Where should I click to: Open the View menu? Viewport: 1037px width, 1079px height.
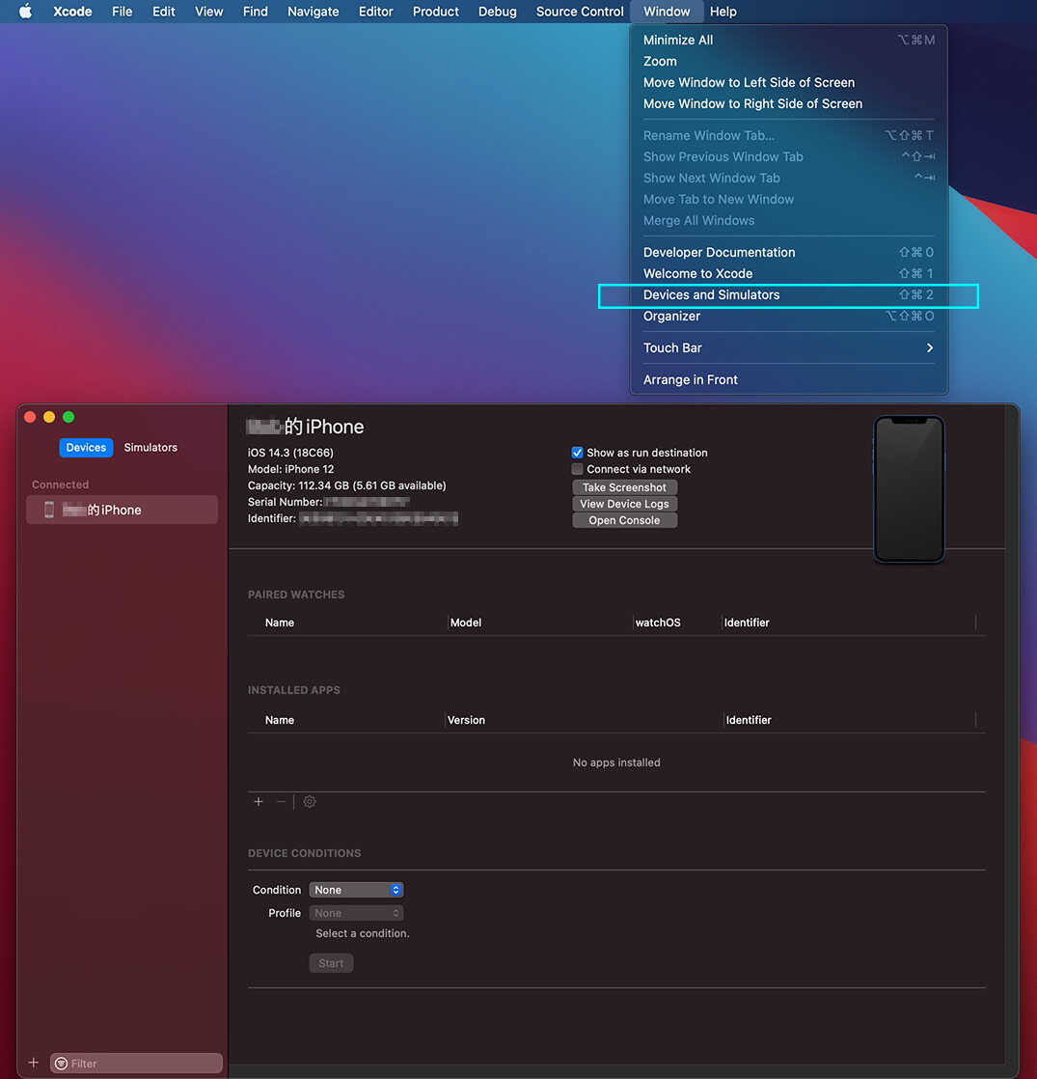click(209, 12)
